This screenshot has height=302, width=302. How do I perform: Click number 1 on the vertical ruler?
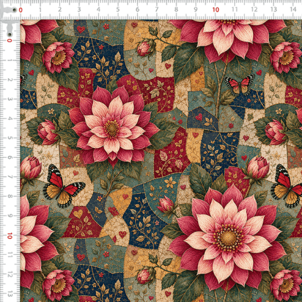[x=10, y=60]
